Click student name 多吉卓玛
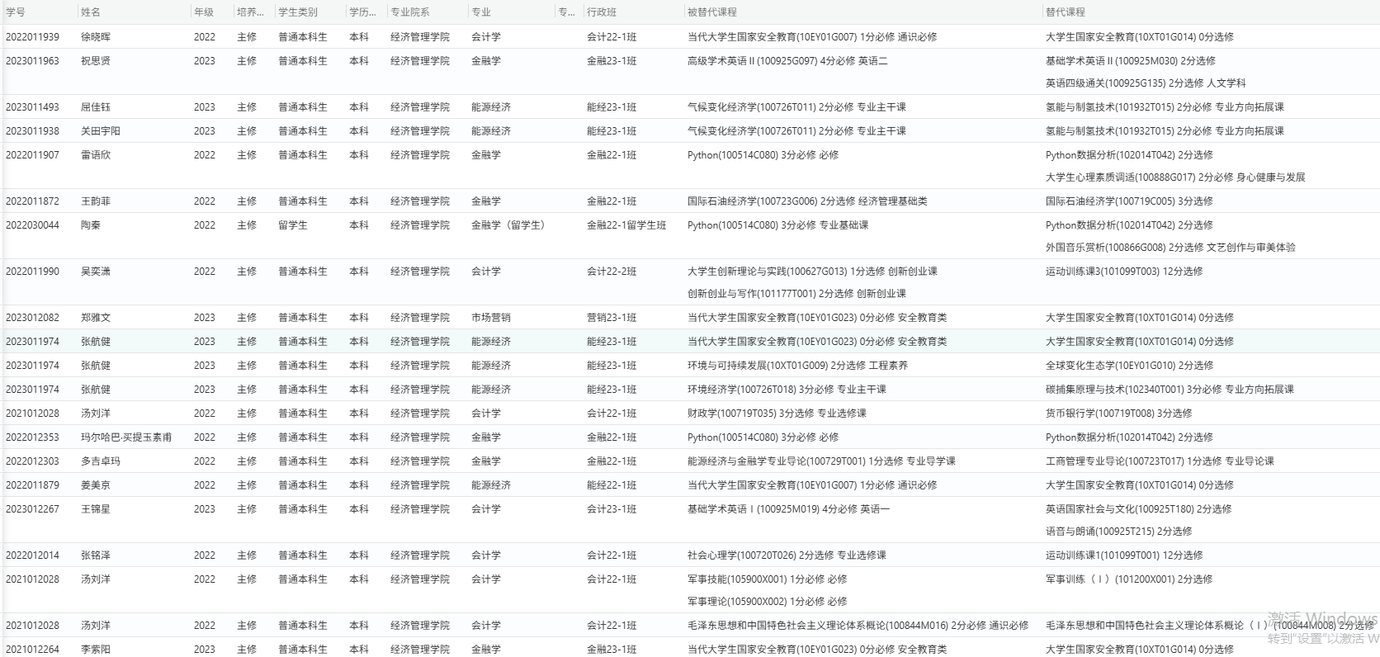Image resolution: width=1380 pixels, height=657 pixels. click(100, 461)
